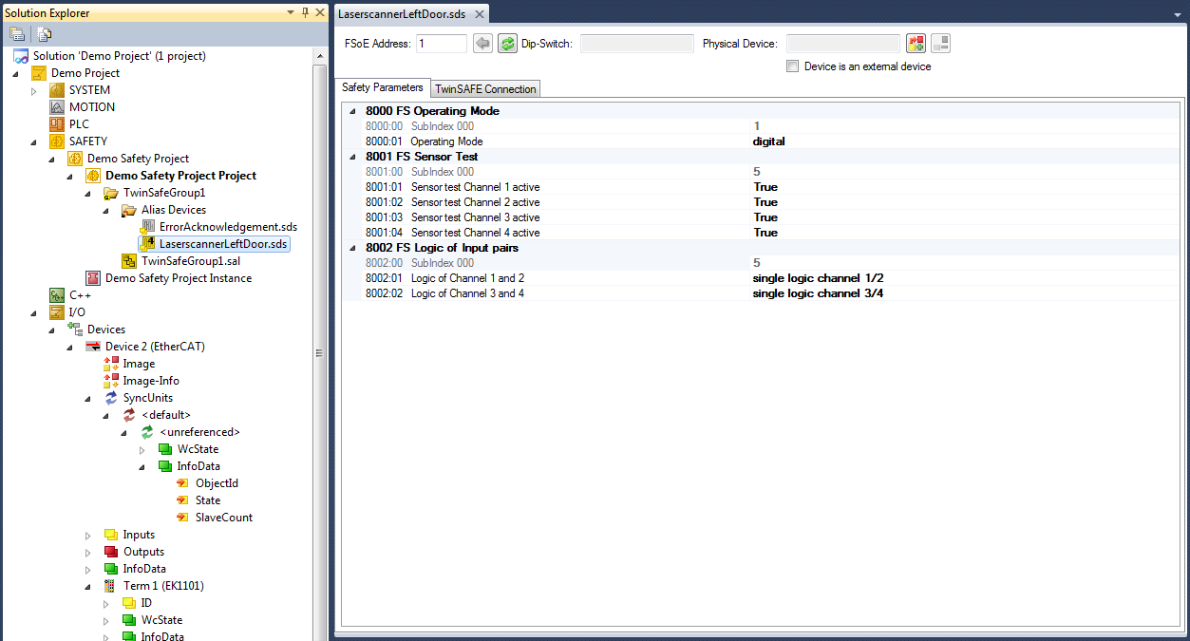Click the ObjectId variable icon
This screenshot has height=641, width=1190.
183,483
